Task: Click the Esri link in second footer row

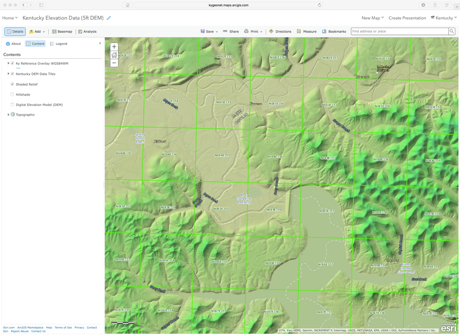Action: click(6, 331)
